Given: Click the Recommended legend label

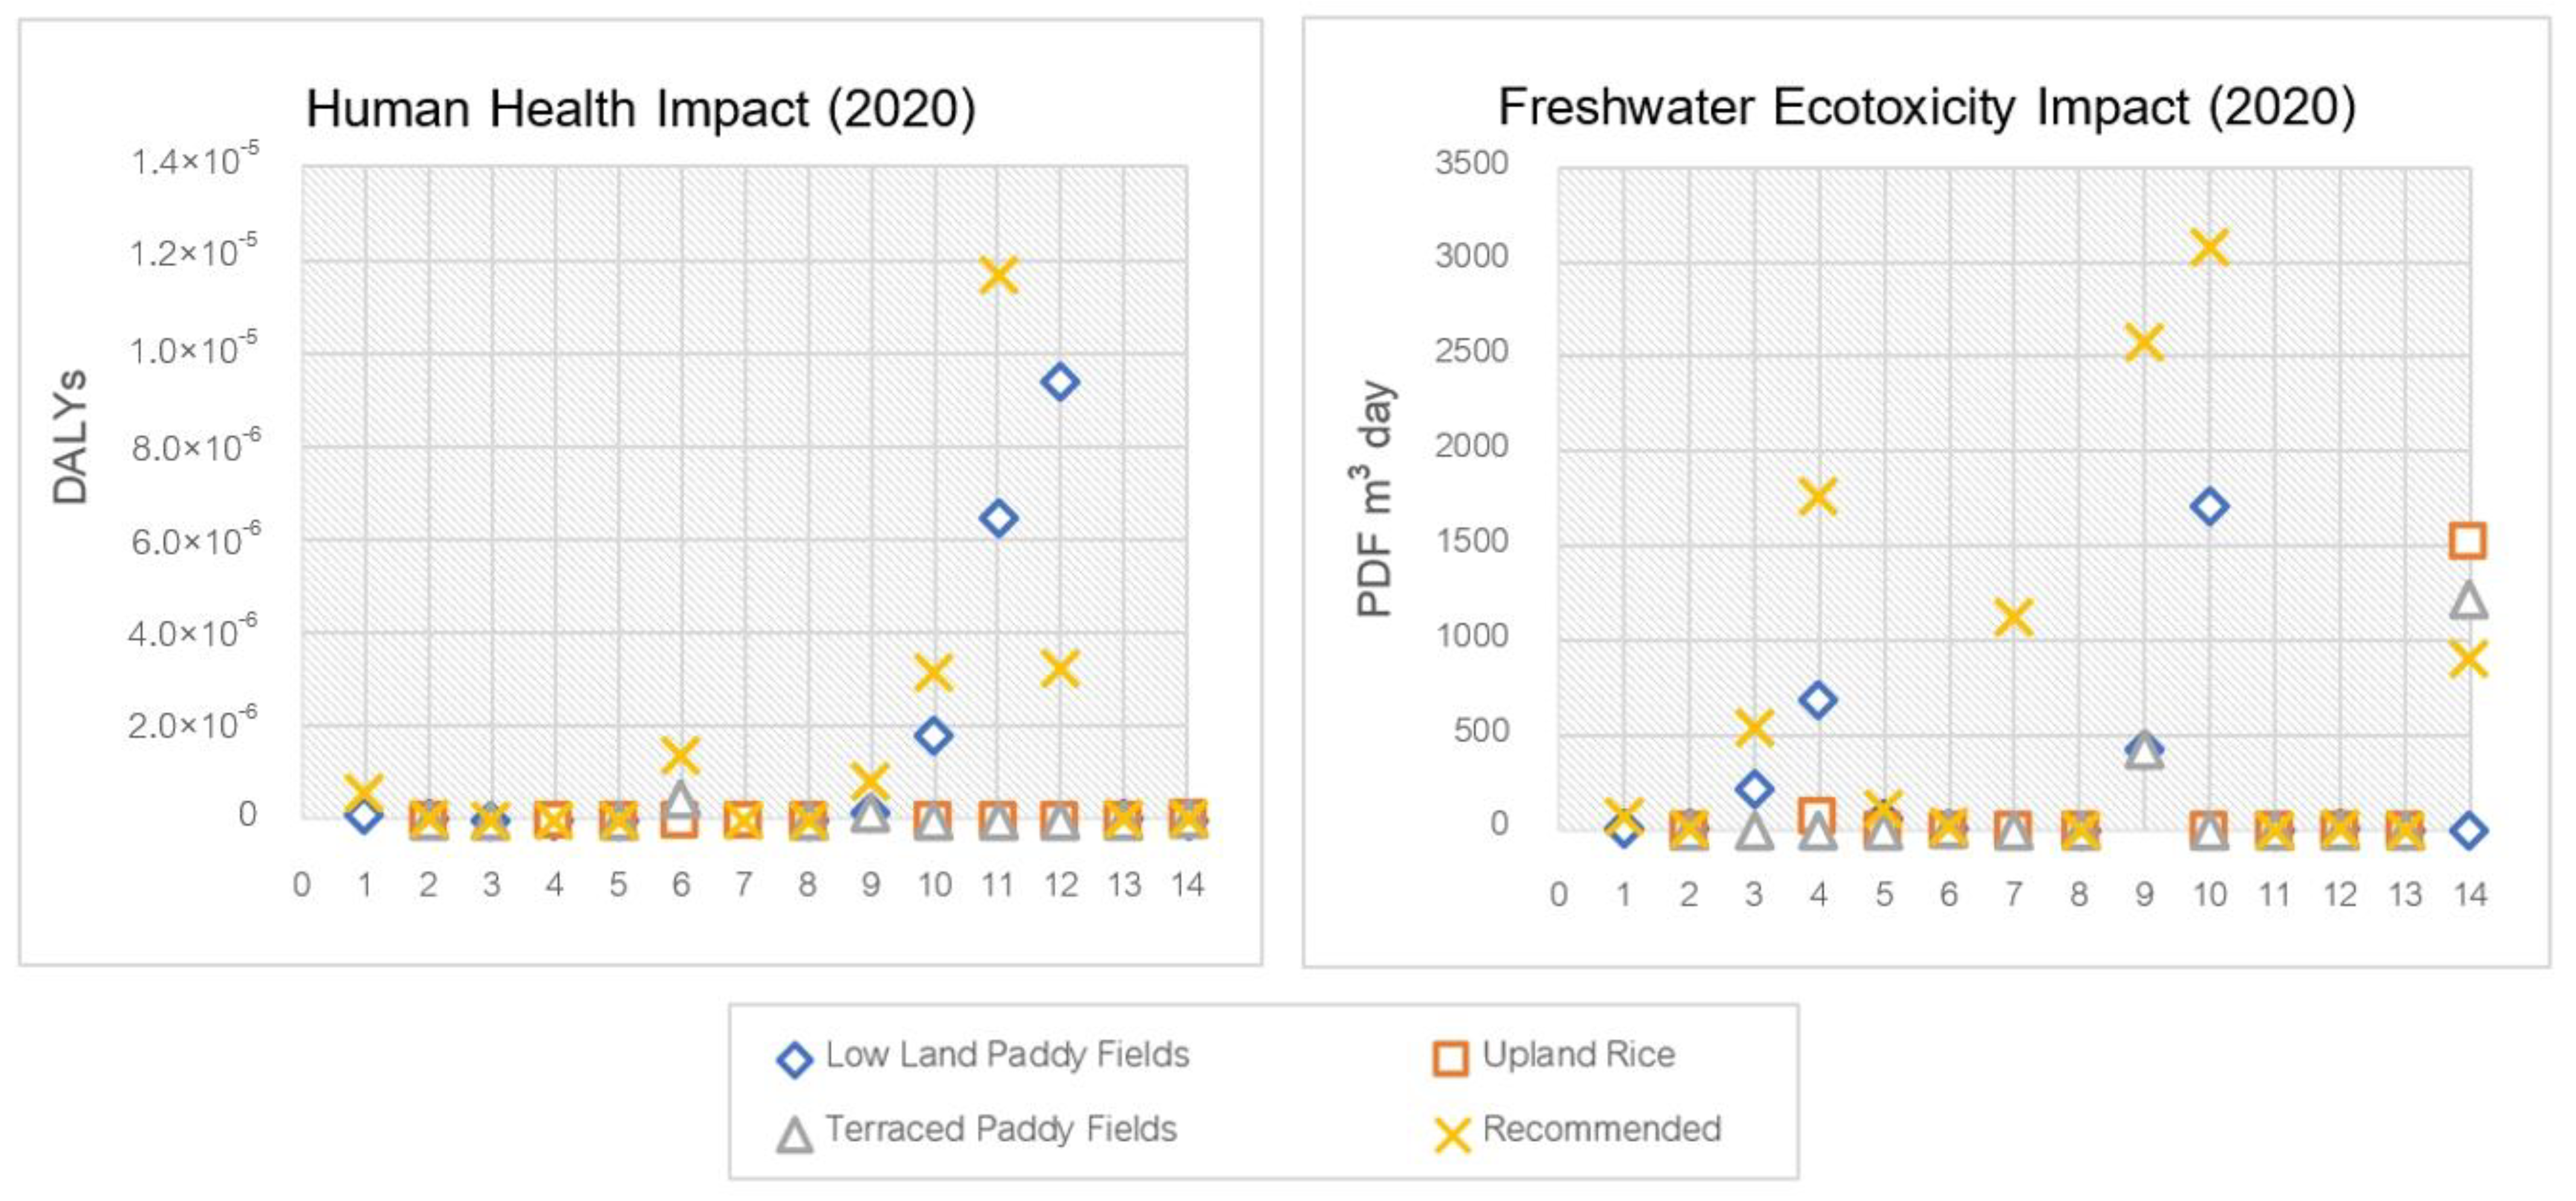Looking at the screenshot, I should (1602, 1129).
